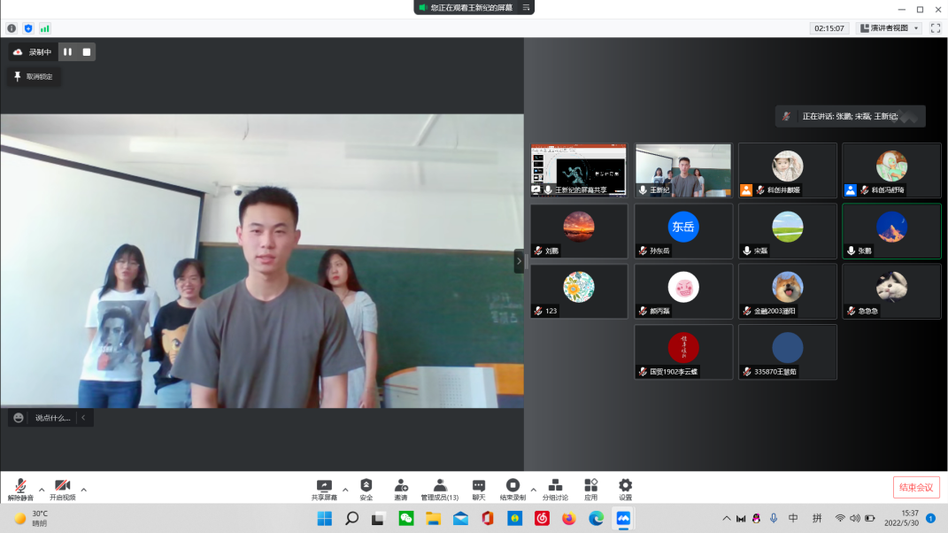Turn on camera with 开启视频
This screenshot has height=533, width=948.
pos(62,488)
